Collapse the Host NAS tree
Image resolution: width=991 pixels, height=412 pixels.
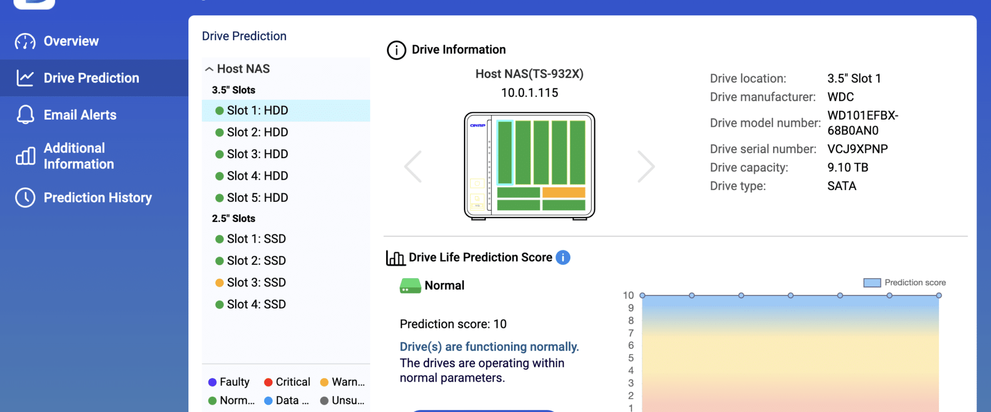[209, 69]
